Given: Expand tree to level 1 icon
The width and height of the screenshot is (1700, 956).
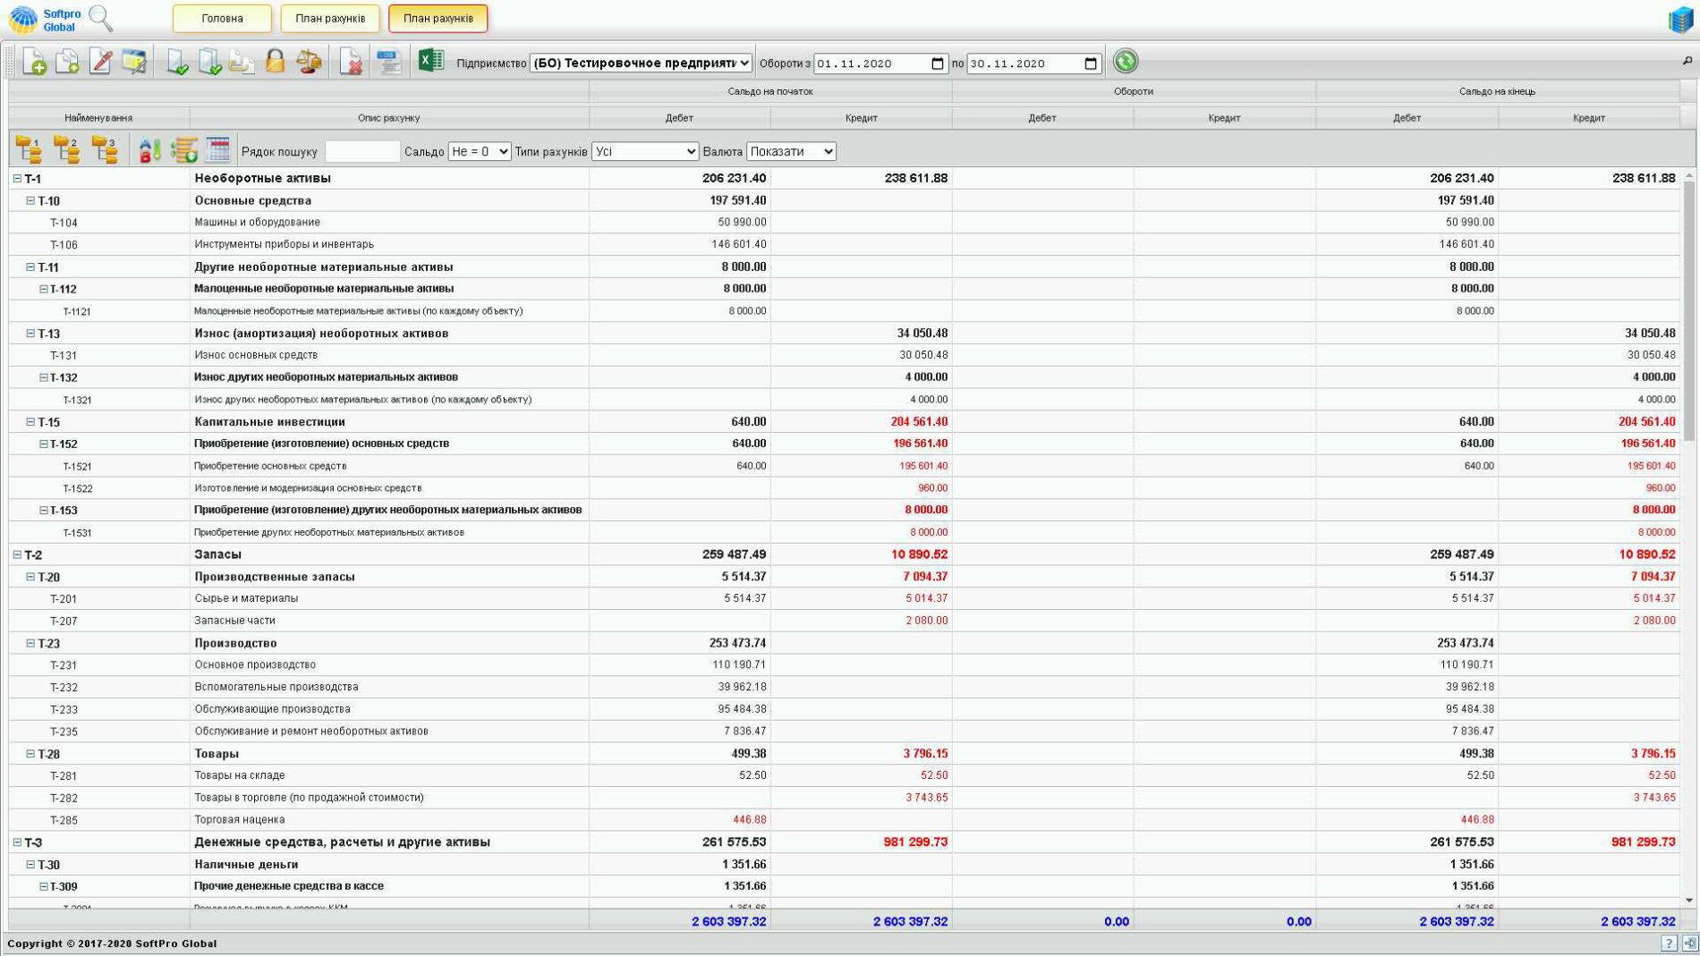Looking at the screenshot, I should click(29, 150).
